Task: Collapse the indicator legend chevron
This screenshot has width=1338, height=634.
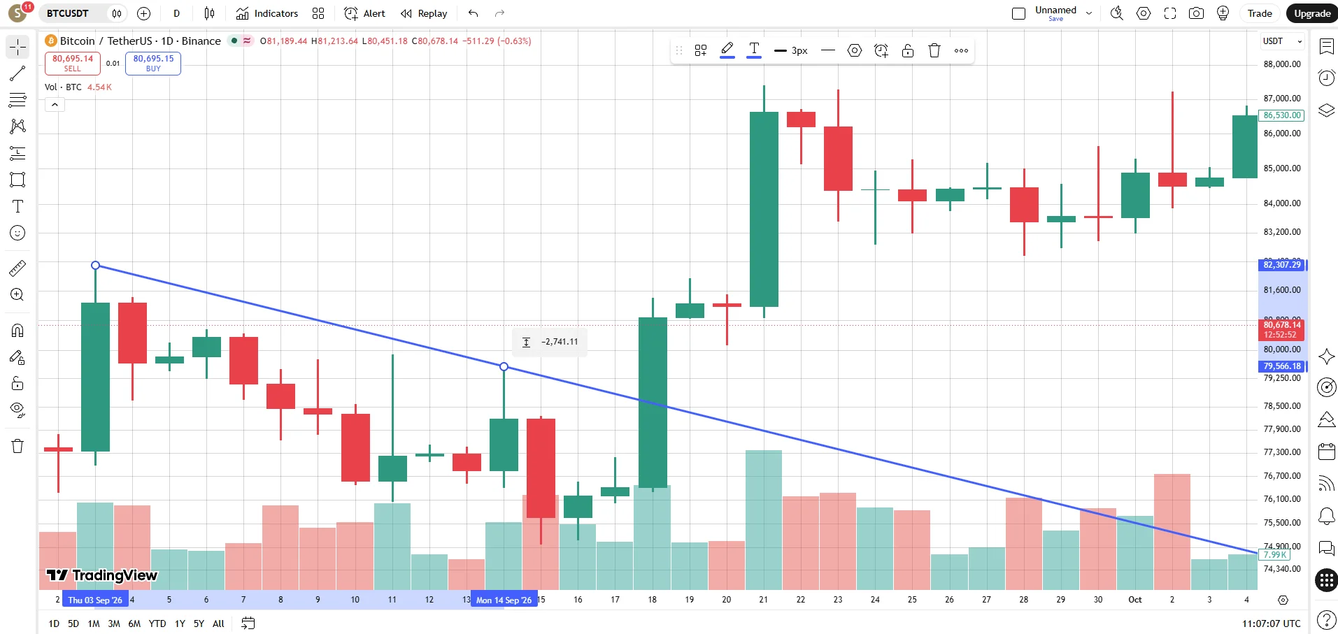Action: pyautogui.click(x=55, y=105)
